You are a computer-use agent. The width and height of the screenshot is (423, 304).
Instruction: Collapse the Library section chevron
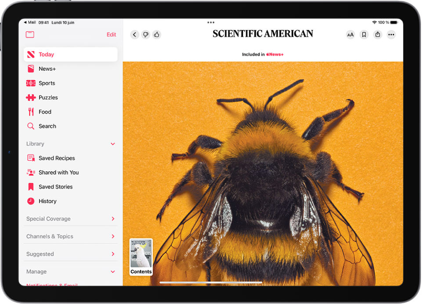click(x=112, y=144)
